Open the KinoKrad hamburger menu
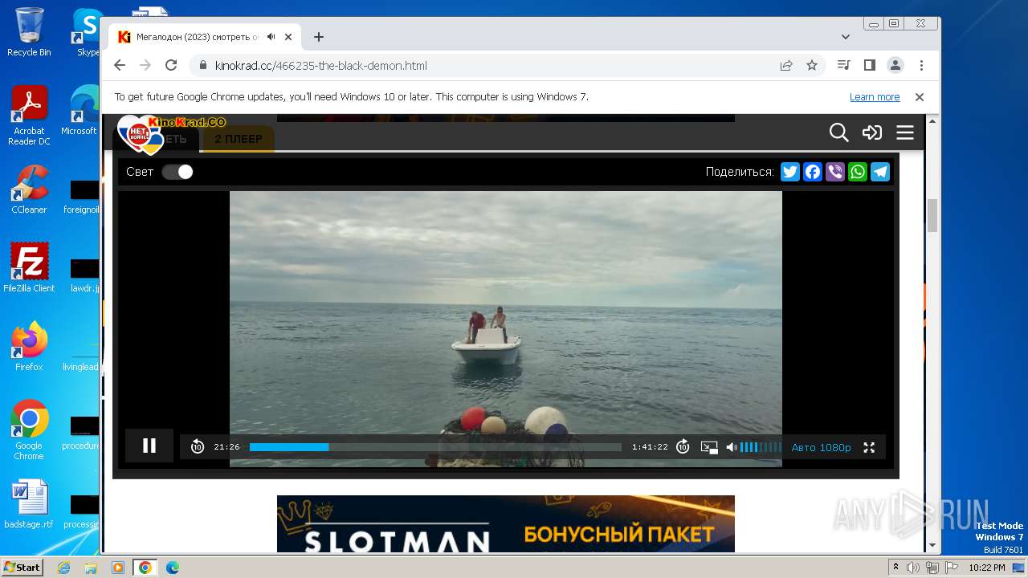Viewport: 1028px width, 578px height. (905, 132)
